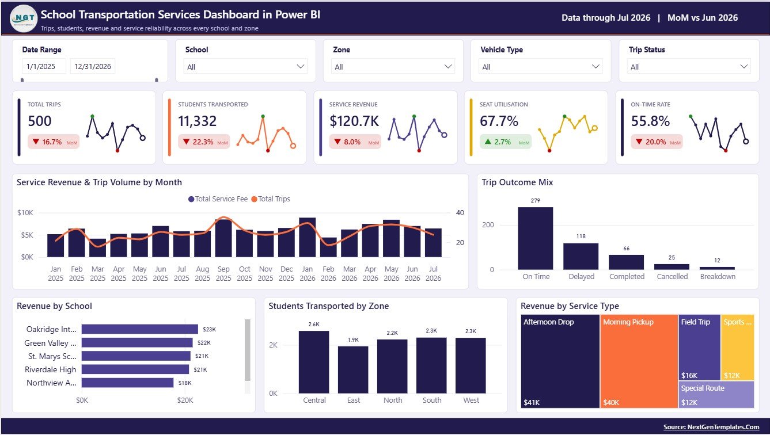
Task: Click the 67.7% seat utilisation value
Action: [x=499, y=121]
